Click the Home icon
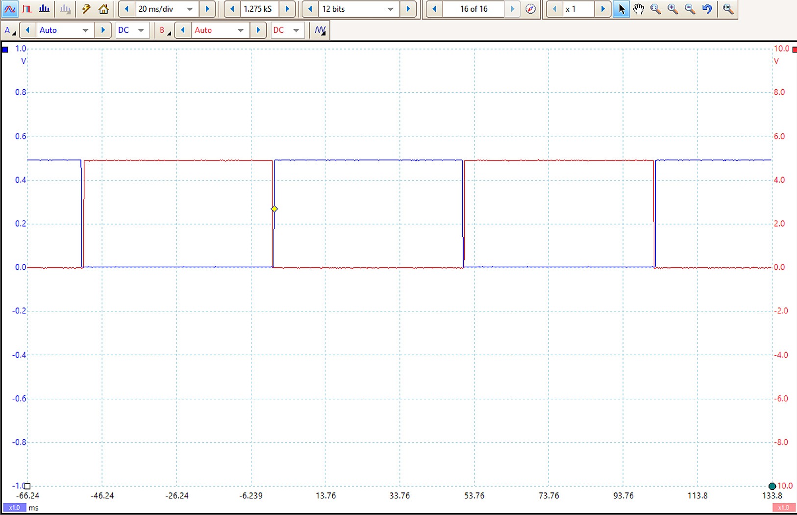Screen dimensions: 797x515 tap(103, 9)
